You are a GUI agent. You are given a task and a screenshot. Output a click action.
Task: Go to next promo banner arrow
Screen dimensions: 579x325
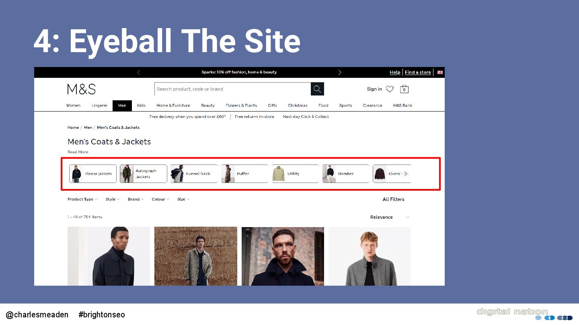tap(340, 72)
